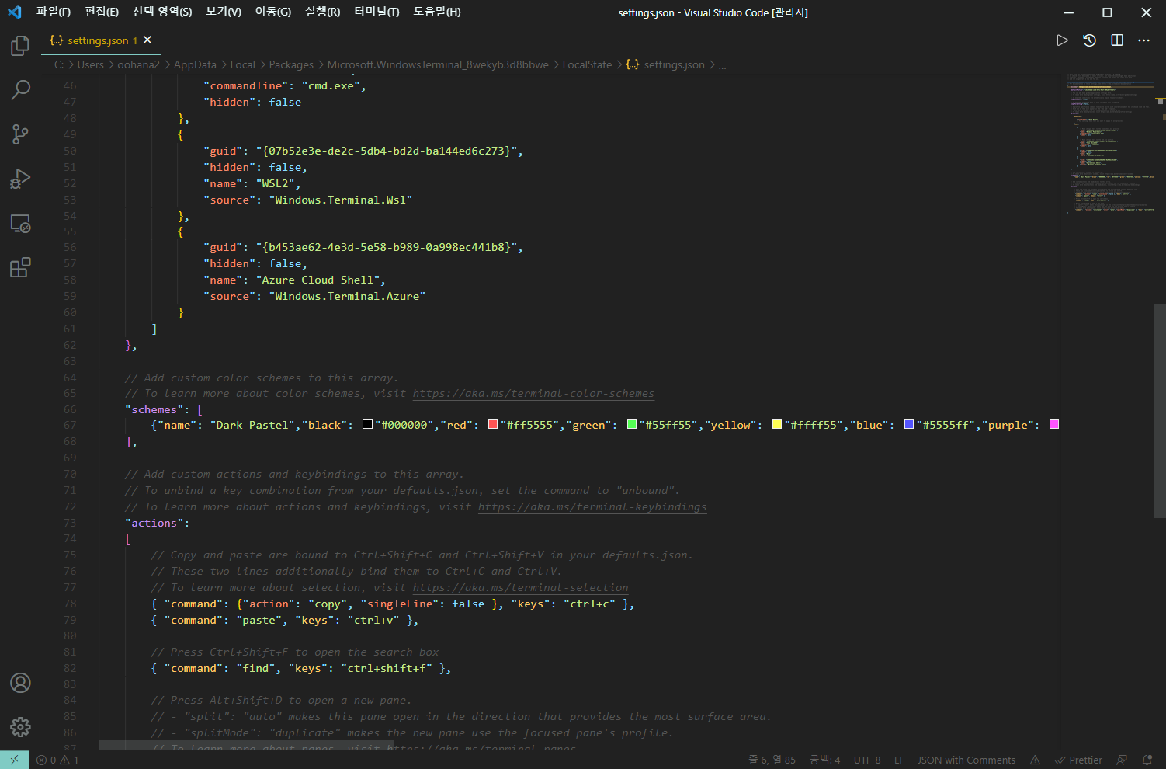Open the color picker for blue #5555ff
Screen dimensions: 1166x769
(x=908, y=424)
